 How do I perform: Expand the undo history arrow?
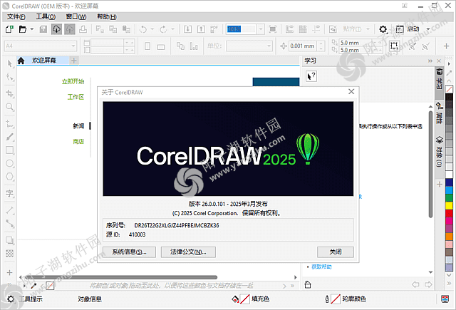point(152,29)
